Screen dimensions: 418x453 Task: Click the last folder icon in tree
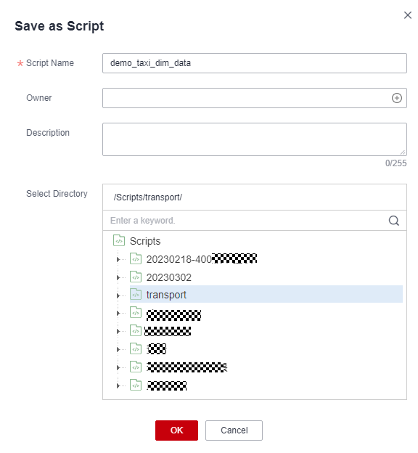pos(136,385)
